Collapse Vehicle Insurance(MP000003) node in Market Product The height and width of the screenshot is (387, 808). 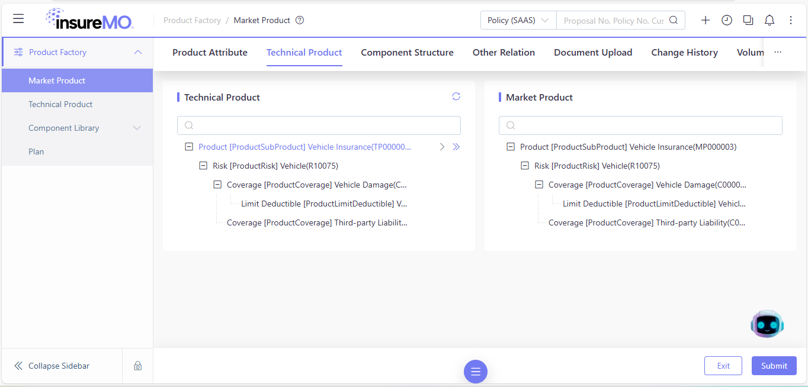[511, 147]
